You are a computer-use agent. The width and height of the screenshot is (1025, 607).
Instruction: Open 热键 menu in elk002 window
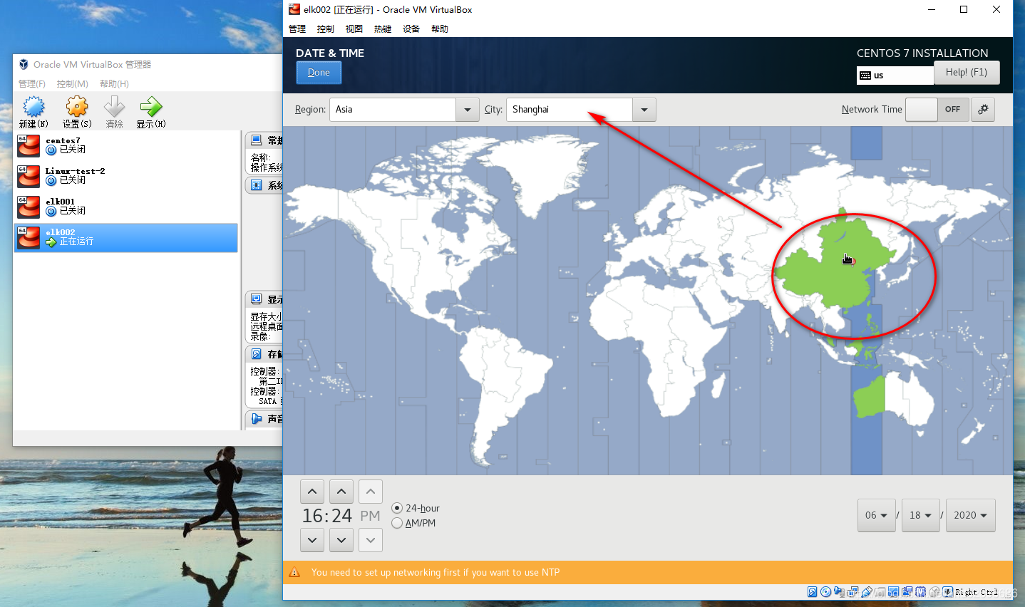[383, 29]
